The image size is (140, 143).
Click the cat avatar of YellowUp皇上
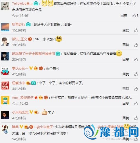[x=5, y=6]
